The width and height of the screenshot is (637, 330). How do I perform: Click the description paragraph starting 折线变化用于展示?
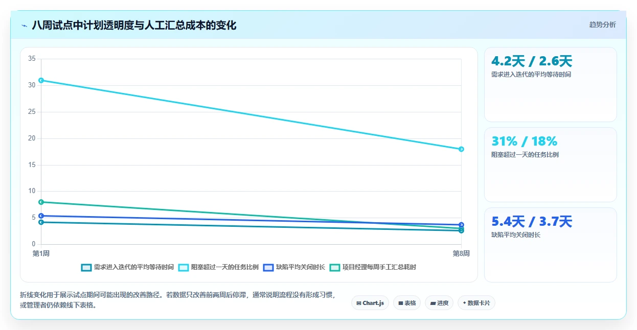point(177,300)
